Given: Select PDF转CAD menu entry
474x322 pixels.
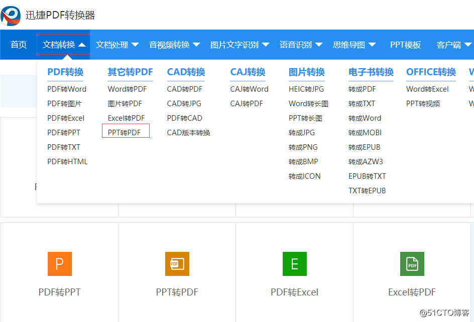Looking at the screenshot, I should tap(185, 118).
